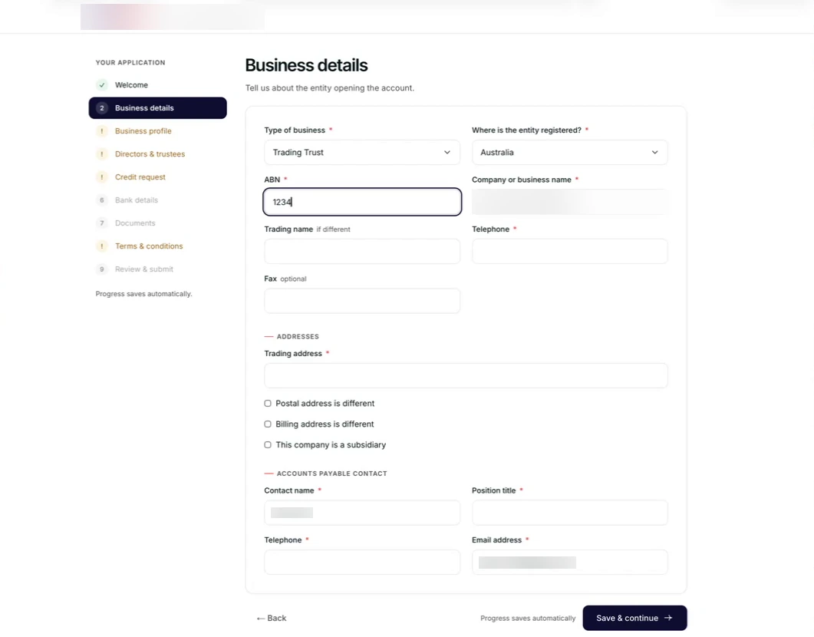
Task: Click the warning icon next to Directors & trustees
Action: pyautogui.click(x=102, y=154)
